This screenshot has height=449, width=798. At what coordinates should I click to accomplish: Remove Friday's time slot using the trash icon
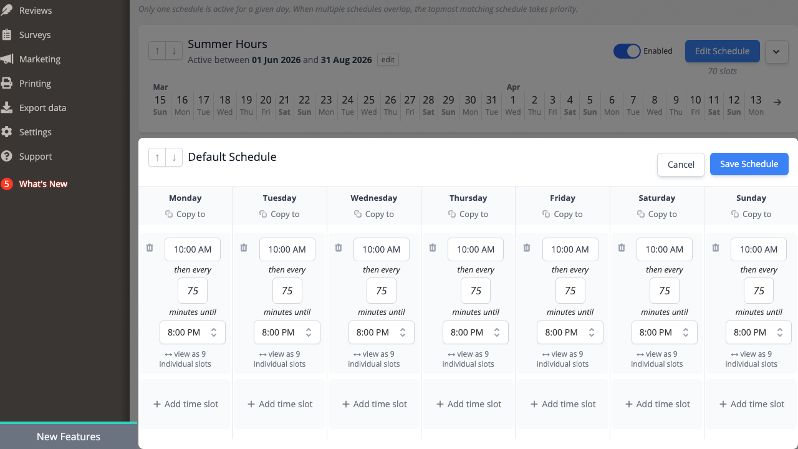(x=527, y=248)
